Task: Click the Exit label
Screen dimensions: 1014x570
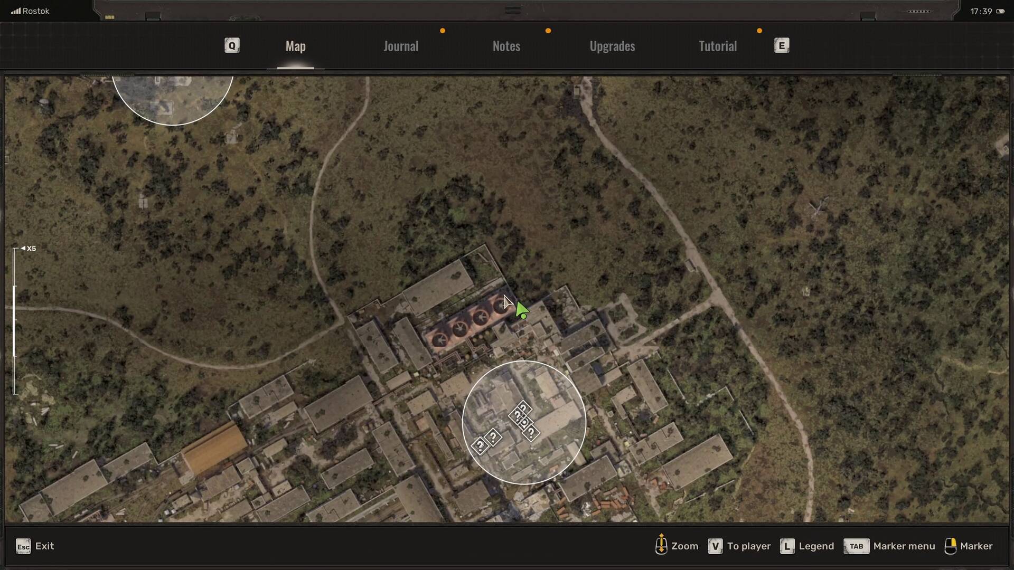Action: (x=44, y=546)
